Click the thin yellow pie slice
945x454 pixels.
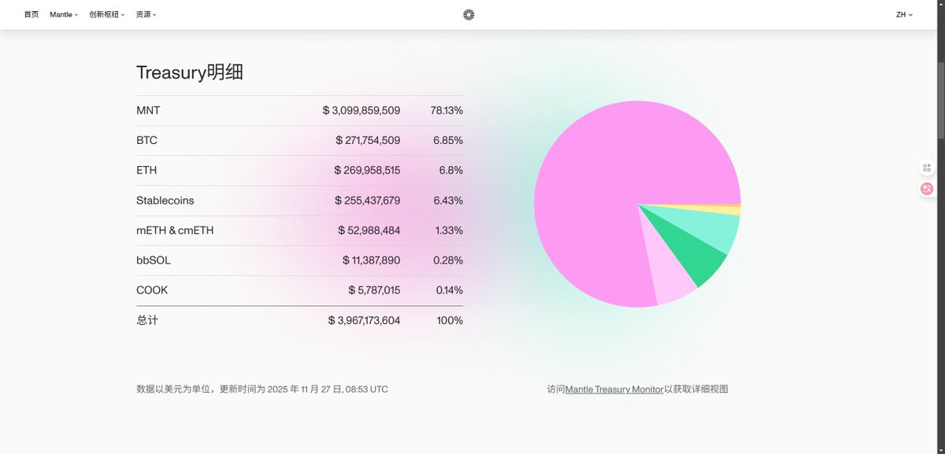pyautogui.click(x=728, y=211)
